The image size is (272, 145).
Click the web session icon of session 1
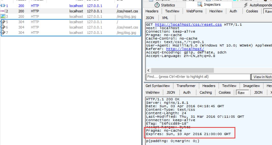coord(3,6)
